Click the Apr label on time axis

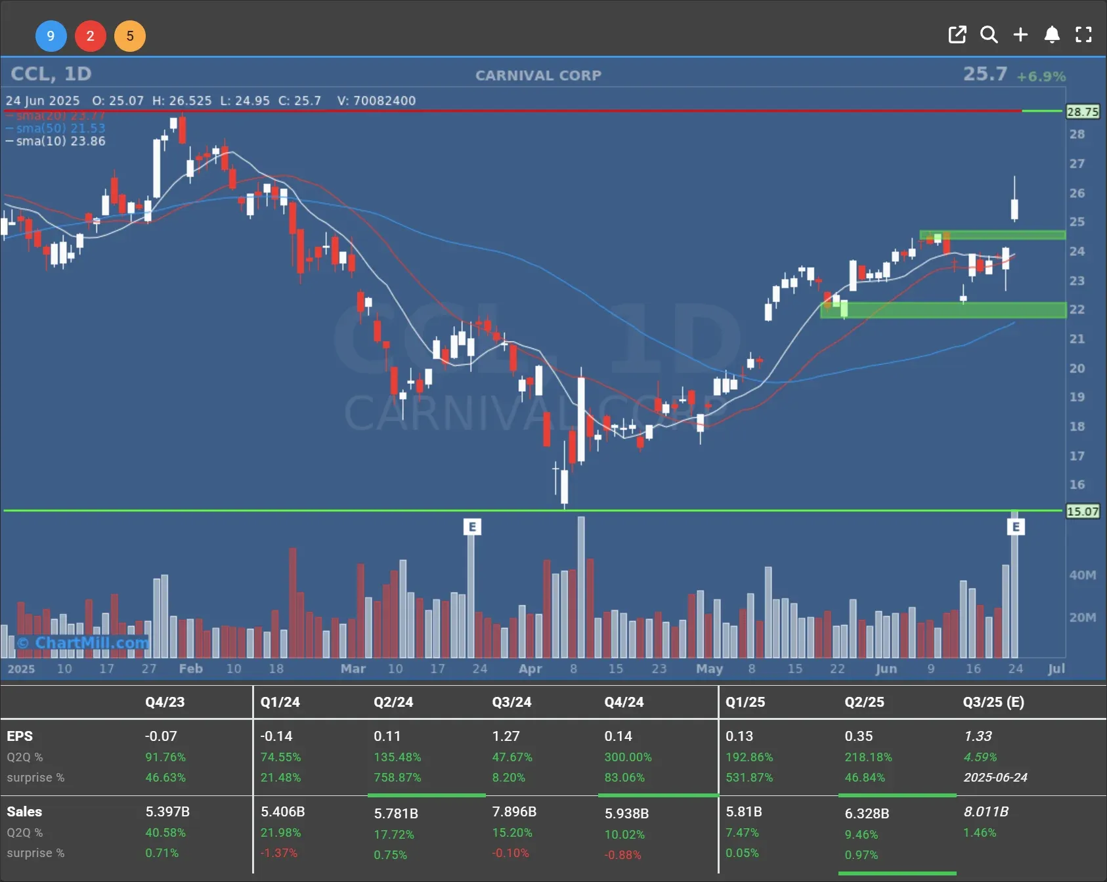click(530, 669)
